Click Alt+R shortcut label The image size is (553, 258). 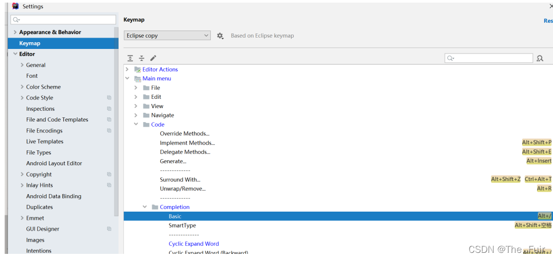pyautogui.click(x=544, y=188)
